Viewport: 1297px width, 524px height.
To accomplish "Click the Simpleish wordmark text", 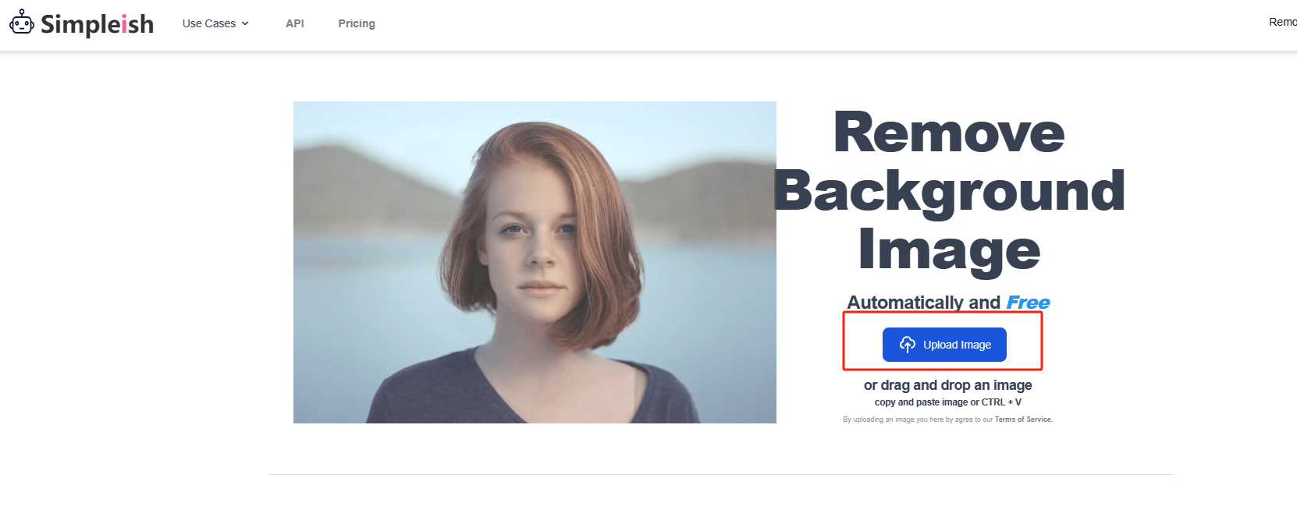I will click(97, 24).
